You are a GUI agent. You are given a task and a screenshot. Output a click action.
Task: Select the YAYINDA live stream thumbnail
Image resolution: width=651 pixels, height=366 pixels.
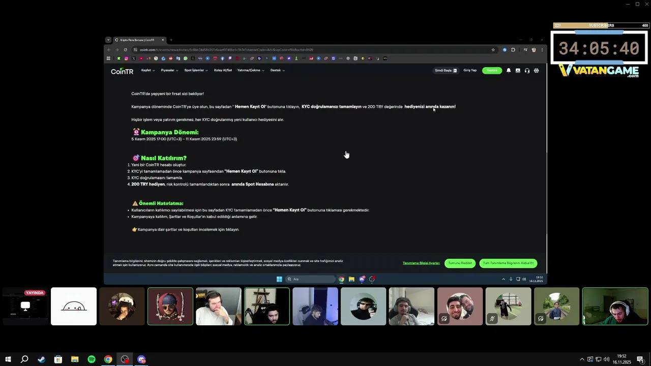tap(25, 307)
